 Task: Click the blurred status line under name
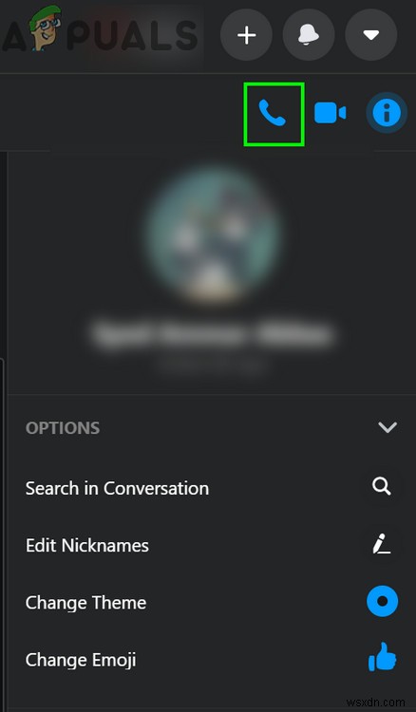[212, 365]
